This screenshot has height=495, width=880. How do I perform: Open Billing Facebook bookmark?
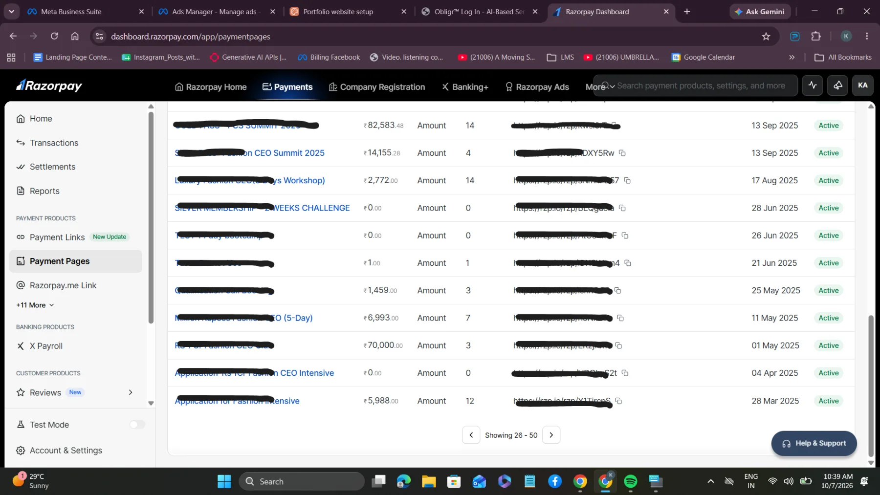coord(329,57)
